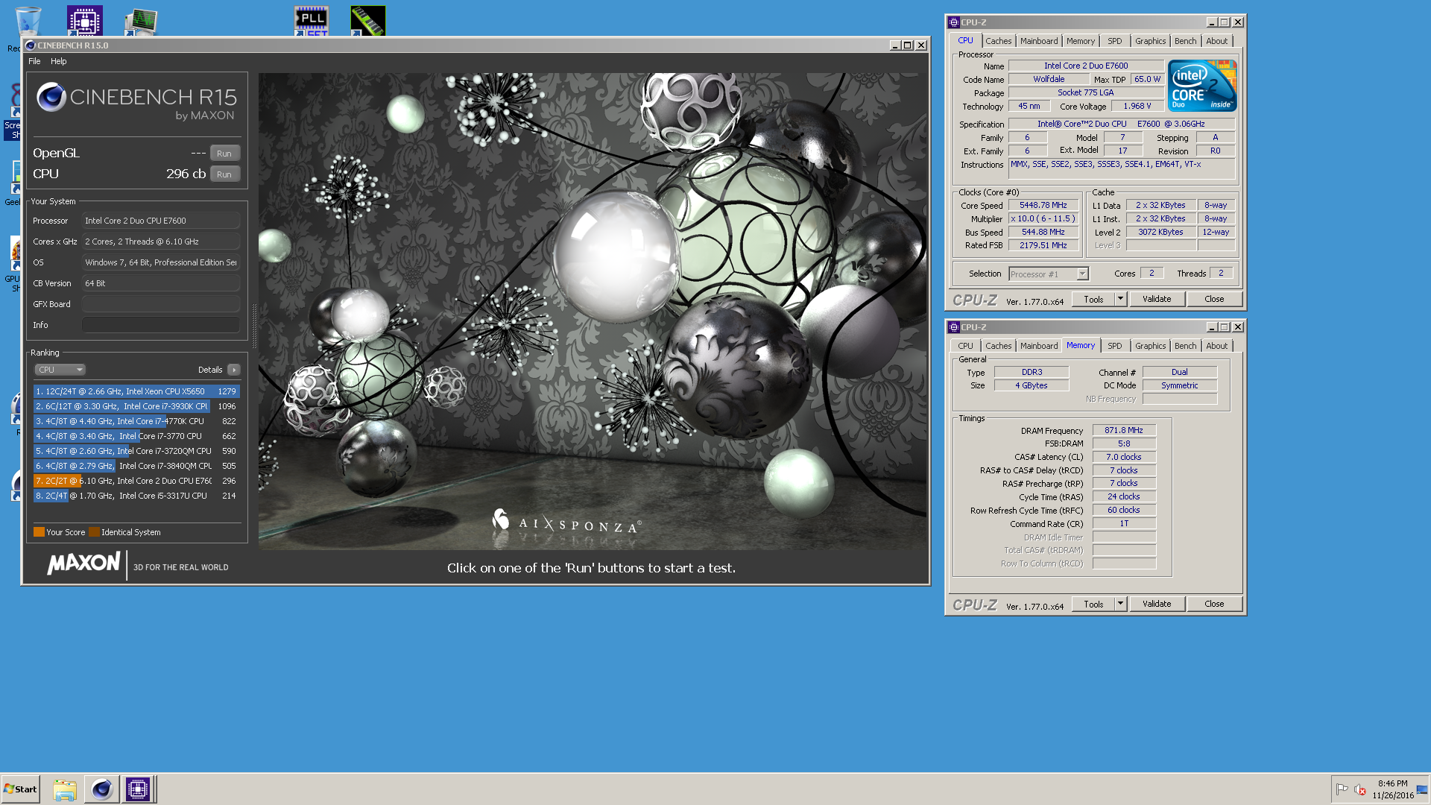Run the OpenGL benchmark

224,154
